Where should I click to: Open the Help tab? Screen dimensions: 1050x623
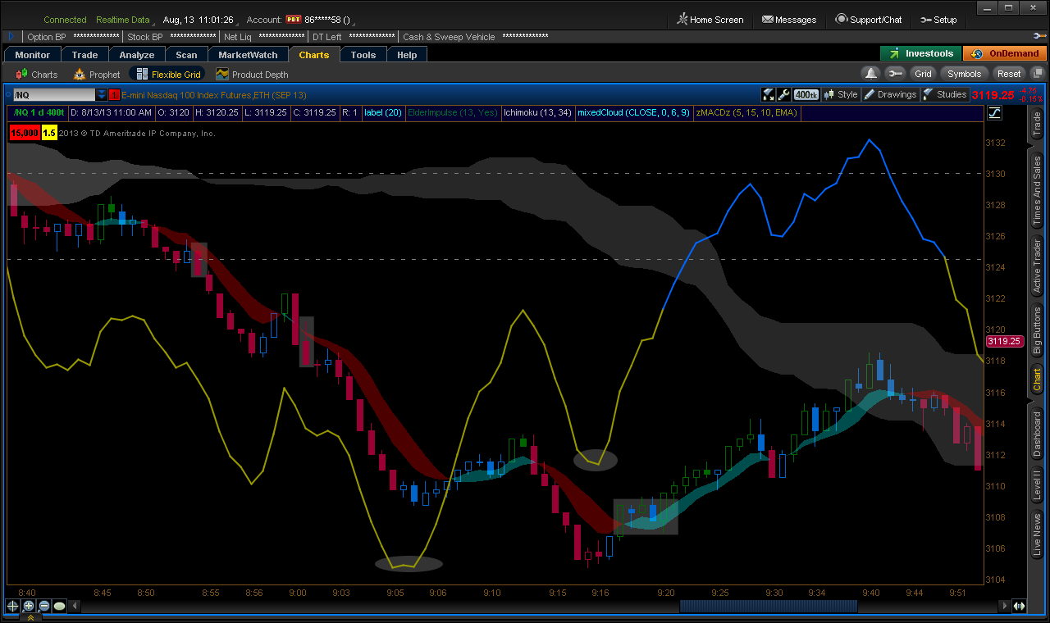click(407, 55)
